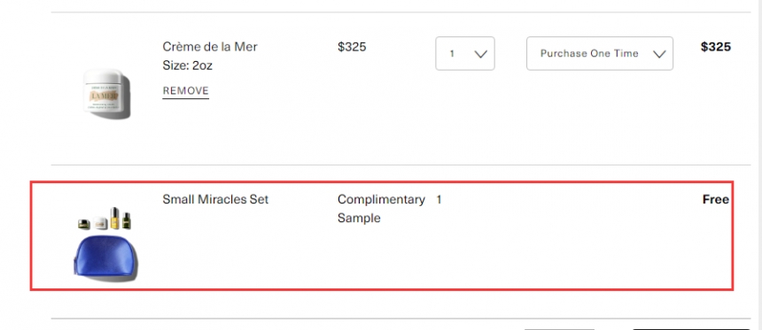Open the Purchase One Time dropdown
This screenshot has width=762, height=330.
pyautogui.click(x=600, y=53)
